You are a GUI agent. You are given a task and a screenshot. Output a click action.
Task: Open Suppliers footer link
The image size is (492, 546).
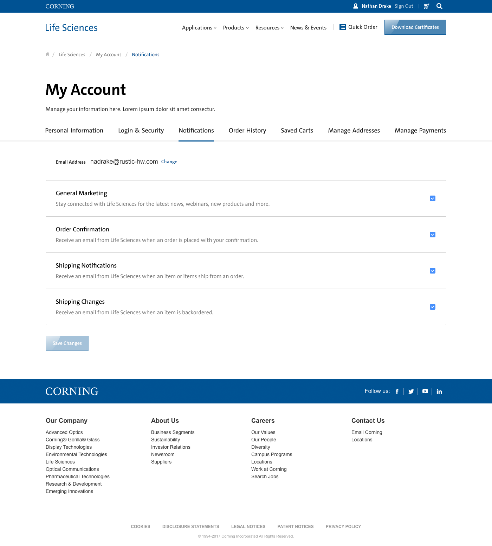[x=161, y=462]
